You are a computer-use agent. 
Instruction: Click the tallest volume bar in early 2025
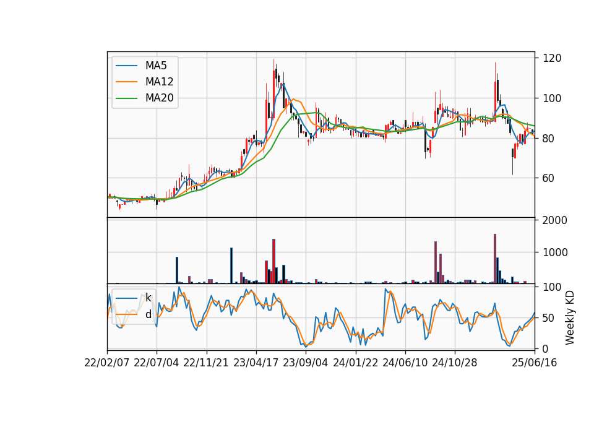point(495,259)
